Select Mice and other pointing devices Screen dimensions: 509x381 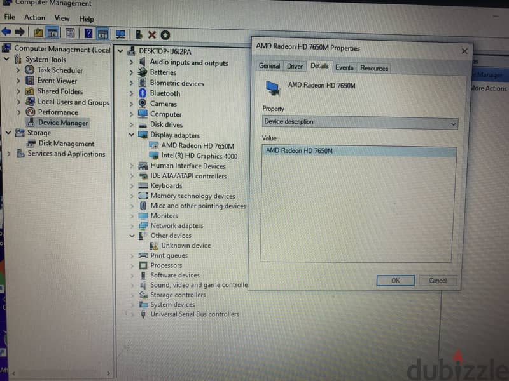[198, 206]
